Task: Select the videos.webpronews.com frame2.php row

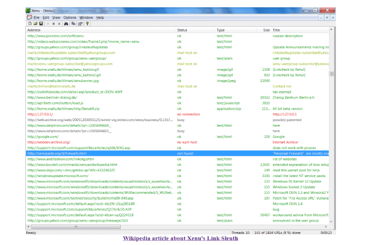Action: point(177,42)
